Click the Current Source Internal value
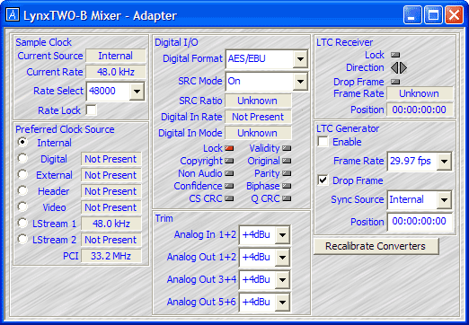Screen dimensions: 469x325 click(x=116, y=56)
